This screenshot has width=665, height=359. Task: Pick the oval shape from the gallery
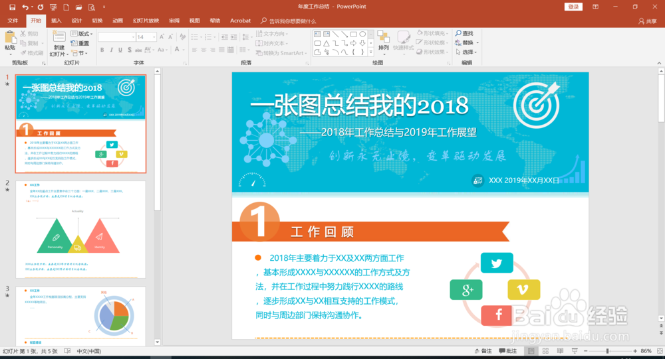pos(362,35)
